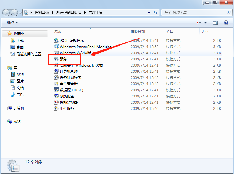The width and height of the screenshot is (234, 174).
Task: Sort by the 修改日期 column header
Action: point(138,32)
